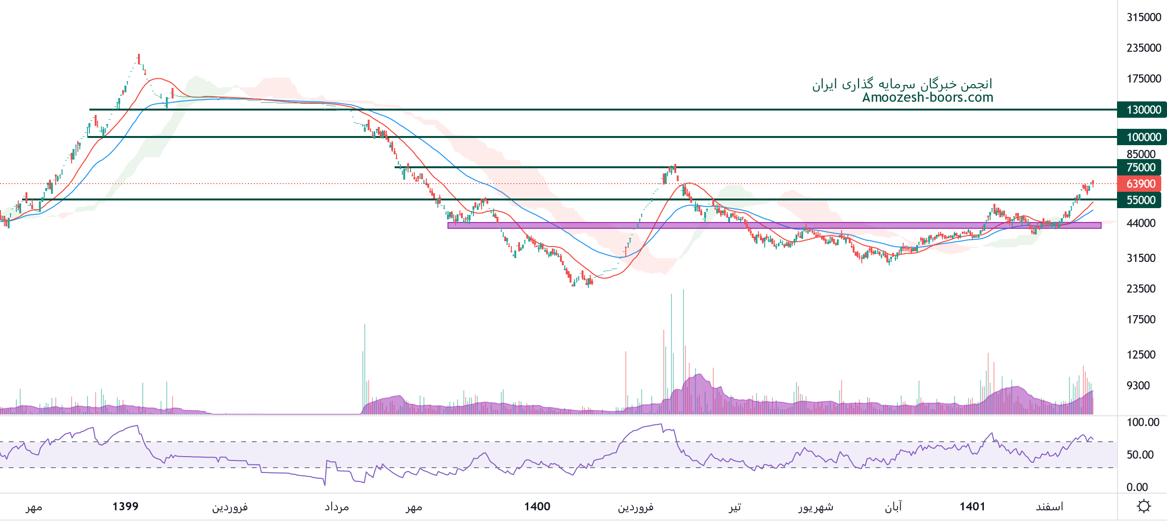Click the Persian title text above the website

pos(902,84)
